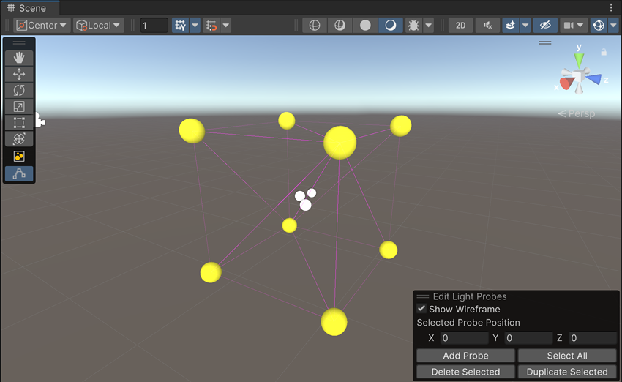Select the Rect transform tool
The height and width of the screenshot is (382, 622).
19,123
